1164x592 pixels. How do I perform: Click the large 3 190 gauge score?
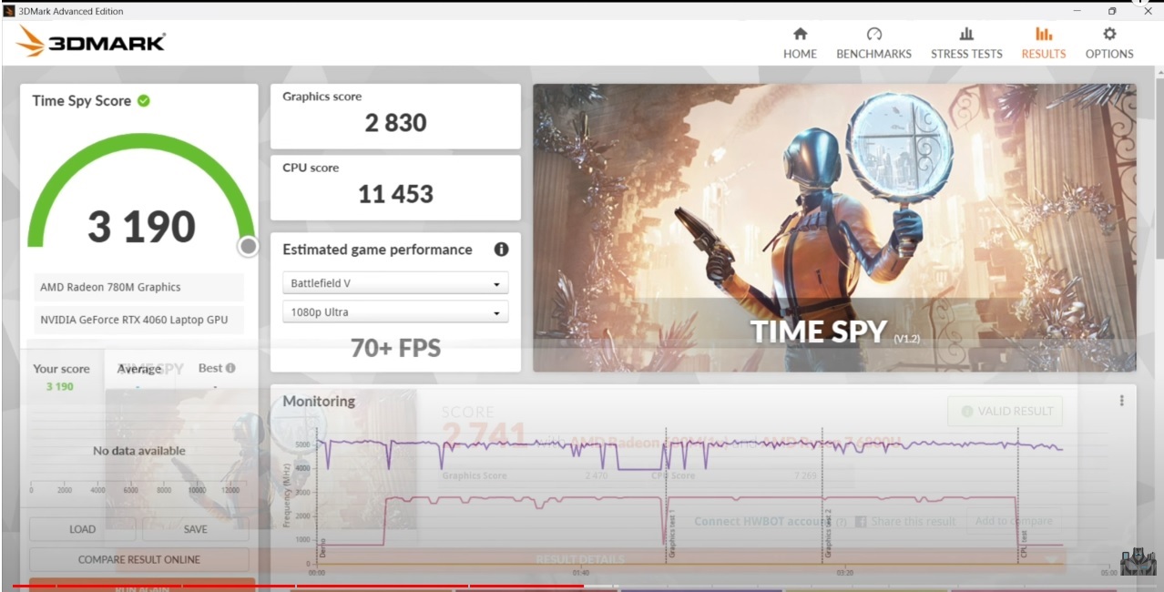point(141,226)
